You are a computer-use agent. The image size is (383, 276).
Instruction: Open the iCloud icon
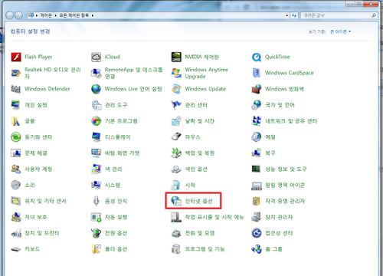(97, 57)
